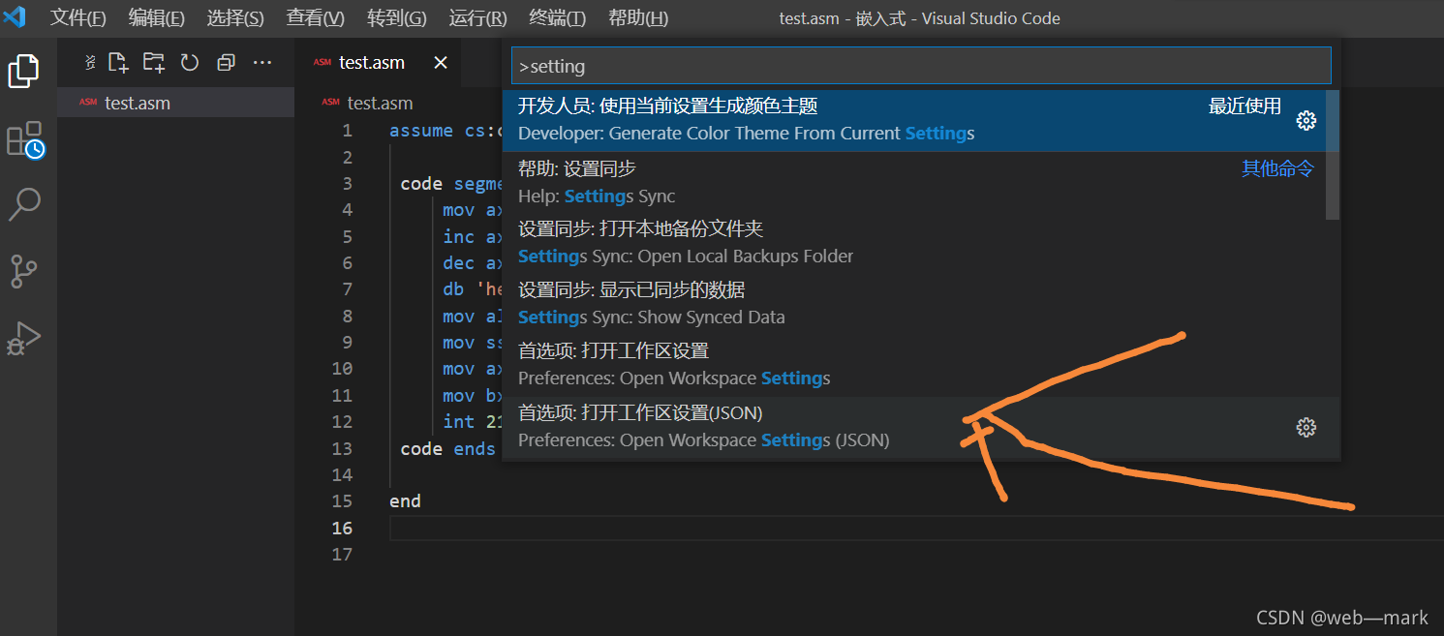Viewport: 1444px width, 636px height.
Task: Collapse all folders in explorer
Action: pos(226,63)
